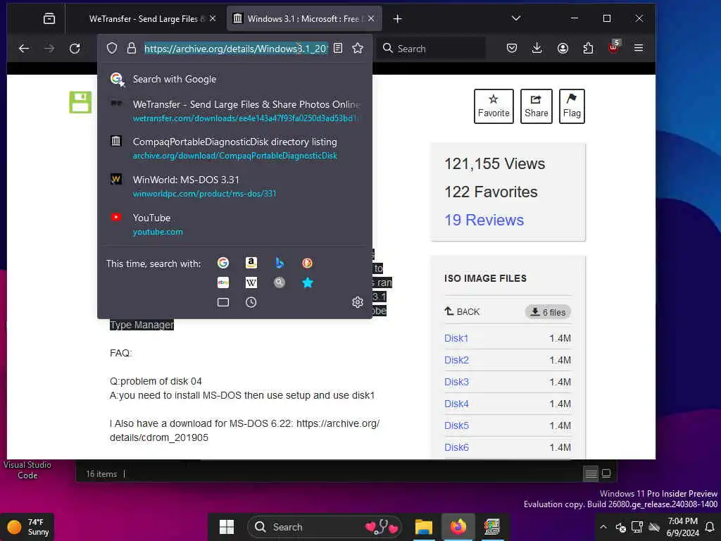Open the Firefox downloads panel
This screenshot has height=541, width=721.
(537, 49)
